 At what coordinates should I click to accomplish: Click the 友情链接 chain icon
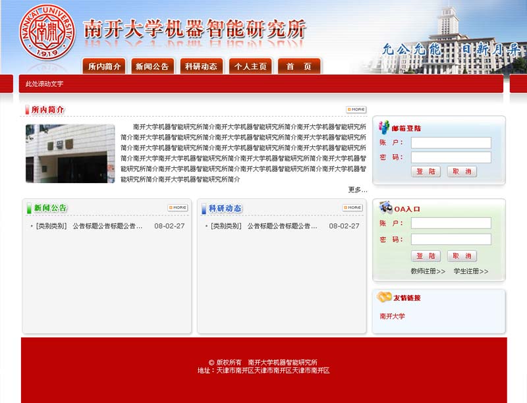click(384, 296)
